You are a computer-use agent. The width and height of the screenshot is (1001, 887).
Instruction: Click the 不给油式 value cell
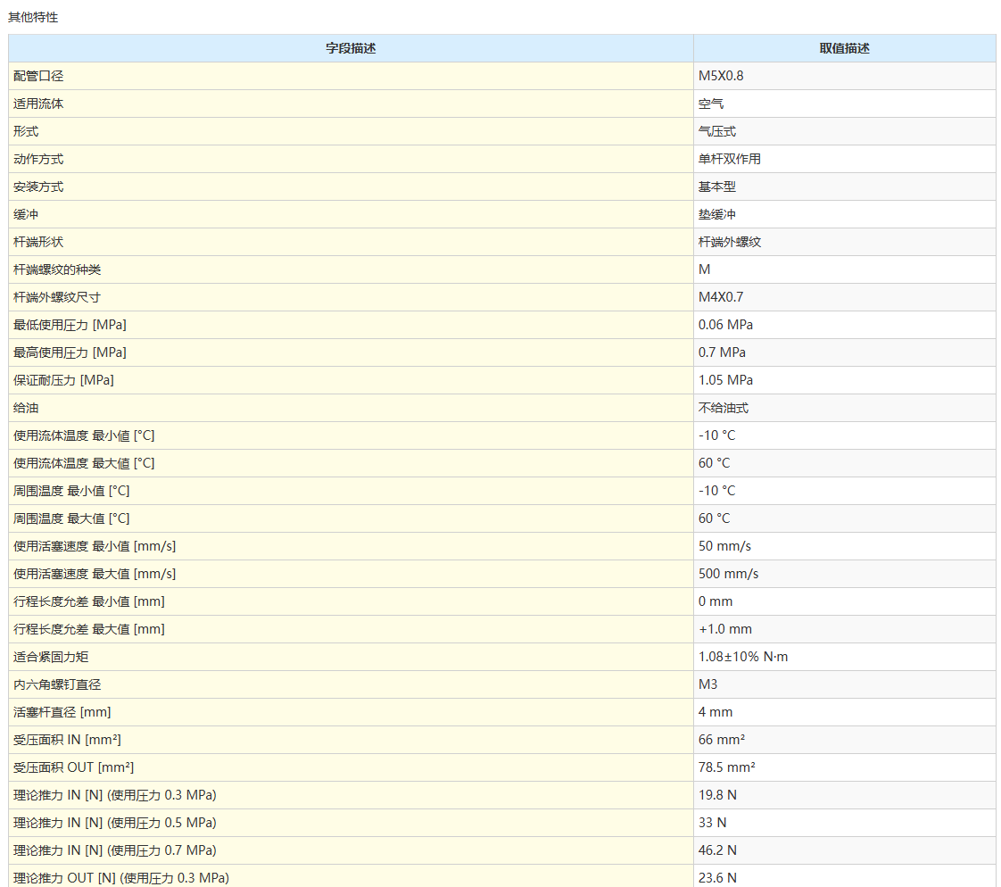pyautogui.click(x=724, y=408)
